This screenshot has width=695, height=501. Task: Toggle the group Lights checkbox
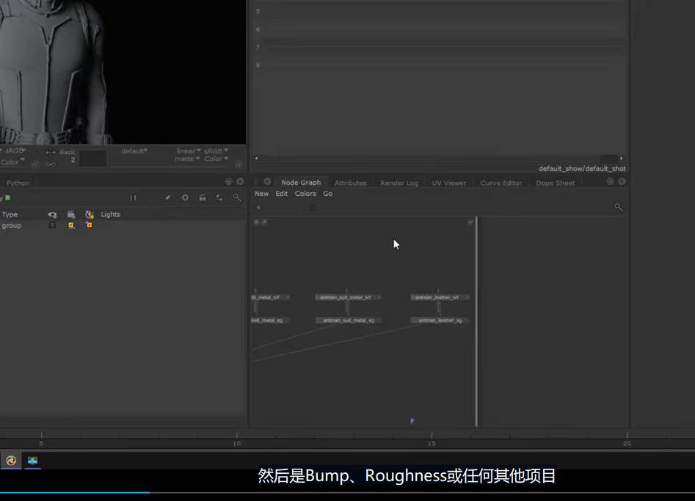point(90,225)
